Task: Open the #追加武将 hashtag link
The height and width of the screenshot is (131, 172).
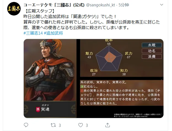Action: click(x=53, y=33)
